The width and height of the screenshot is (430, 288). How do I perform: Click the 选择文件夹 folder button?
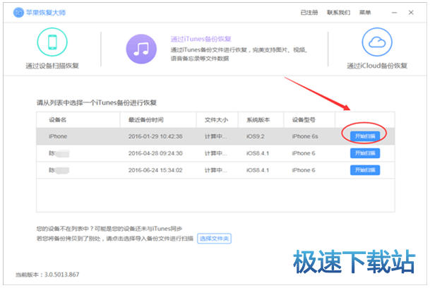pyautogui.click(x=214, y=239)
